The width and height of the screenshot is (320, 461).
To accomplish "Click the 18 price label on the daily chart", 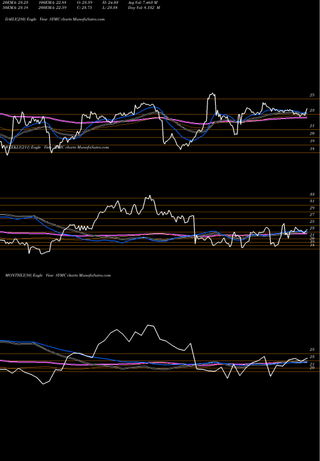I will [x=312, y=149].
